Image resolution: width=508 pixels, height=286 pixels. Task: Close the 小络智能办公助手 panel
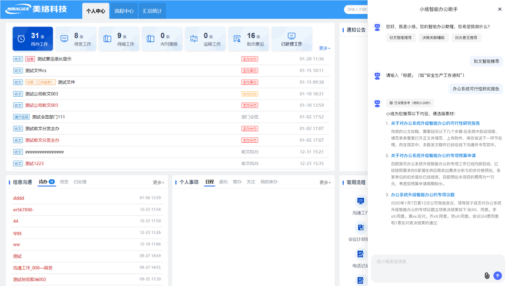pyautogui.click(x=499, y=9)
